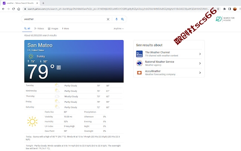
Task: Click the browser back arrow
Action: [3, 9]
